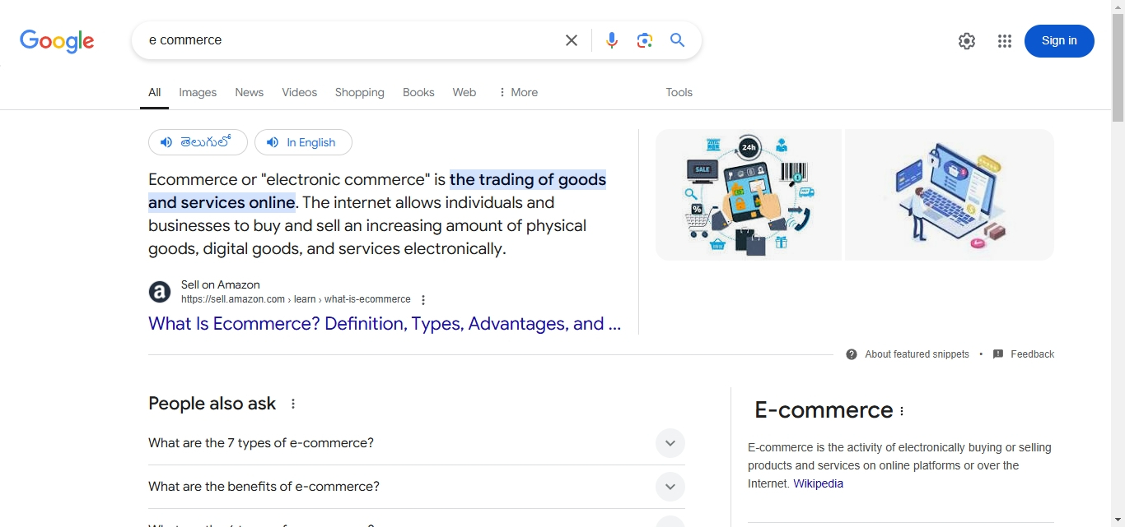This screenshot has width=1125, height=527.
Task: Open the More search filters dropdown
Action: click(x=518, y=93)
